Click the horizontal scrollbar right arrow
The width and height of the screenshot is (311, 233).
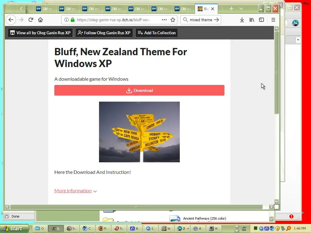[x=271, y=207]
